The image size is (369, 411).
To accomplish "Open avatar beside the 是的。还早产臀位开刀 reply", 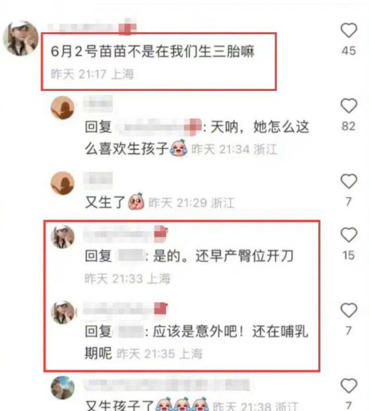I will tap(62, 237).
